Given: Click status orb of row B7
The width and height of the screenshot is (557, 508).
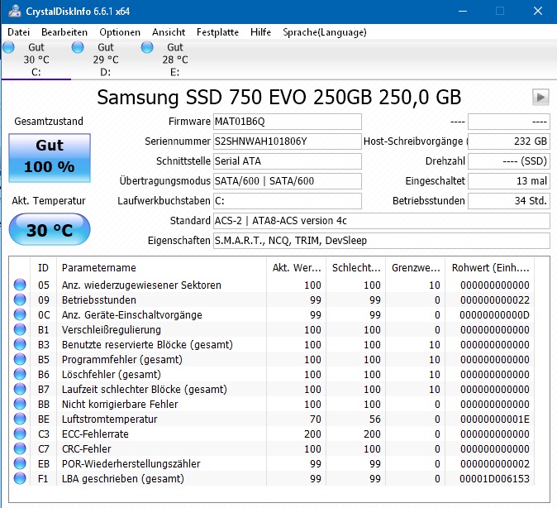Looking at the screenshot, I should (x=20, y=389).
